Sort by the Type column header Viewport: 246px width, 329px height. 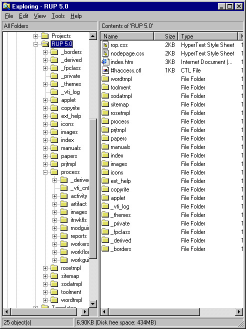pos(208,36)
